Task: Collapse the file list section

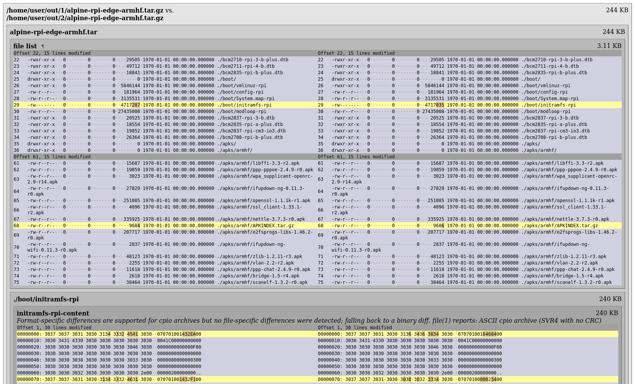Action: (25, 46)
